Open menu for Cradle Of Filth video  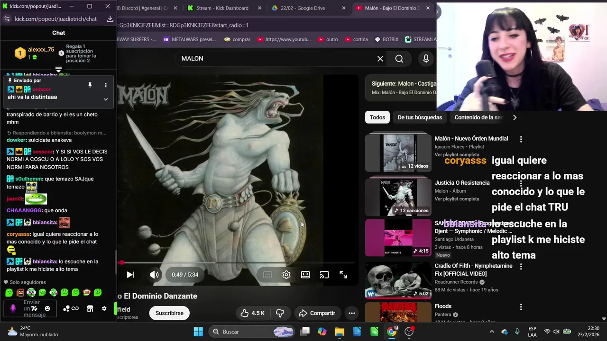(521, 267)
